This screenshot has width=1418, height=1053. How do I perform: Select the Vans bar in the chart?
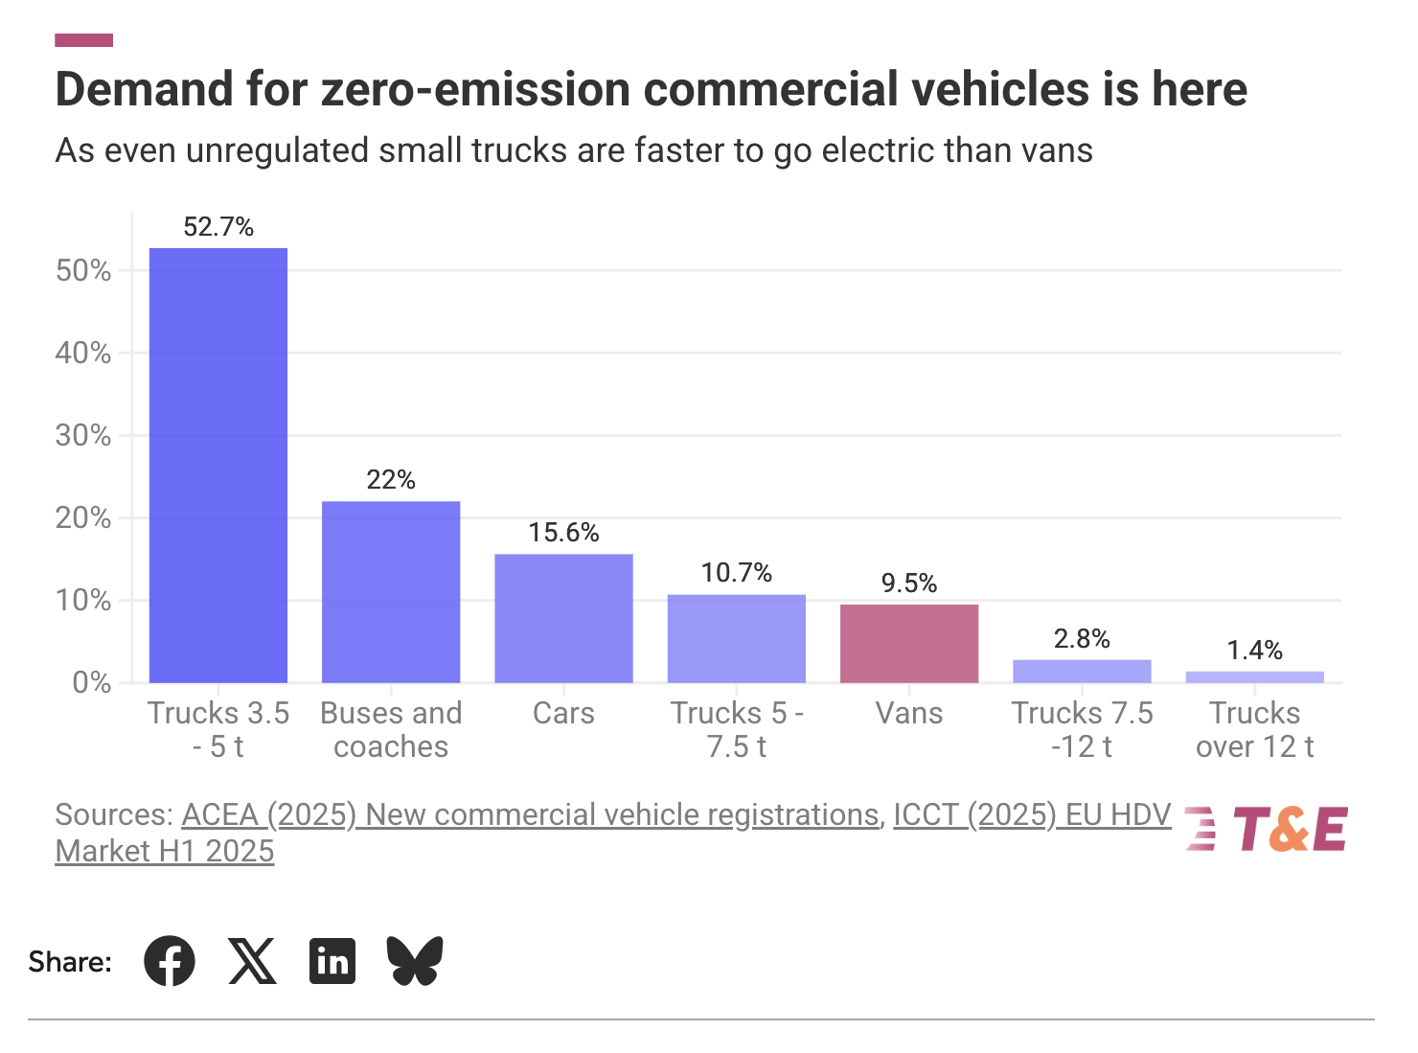click(909, 642)
